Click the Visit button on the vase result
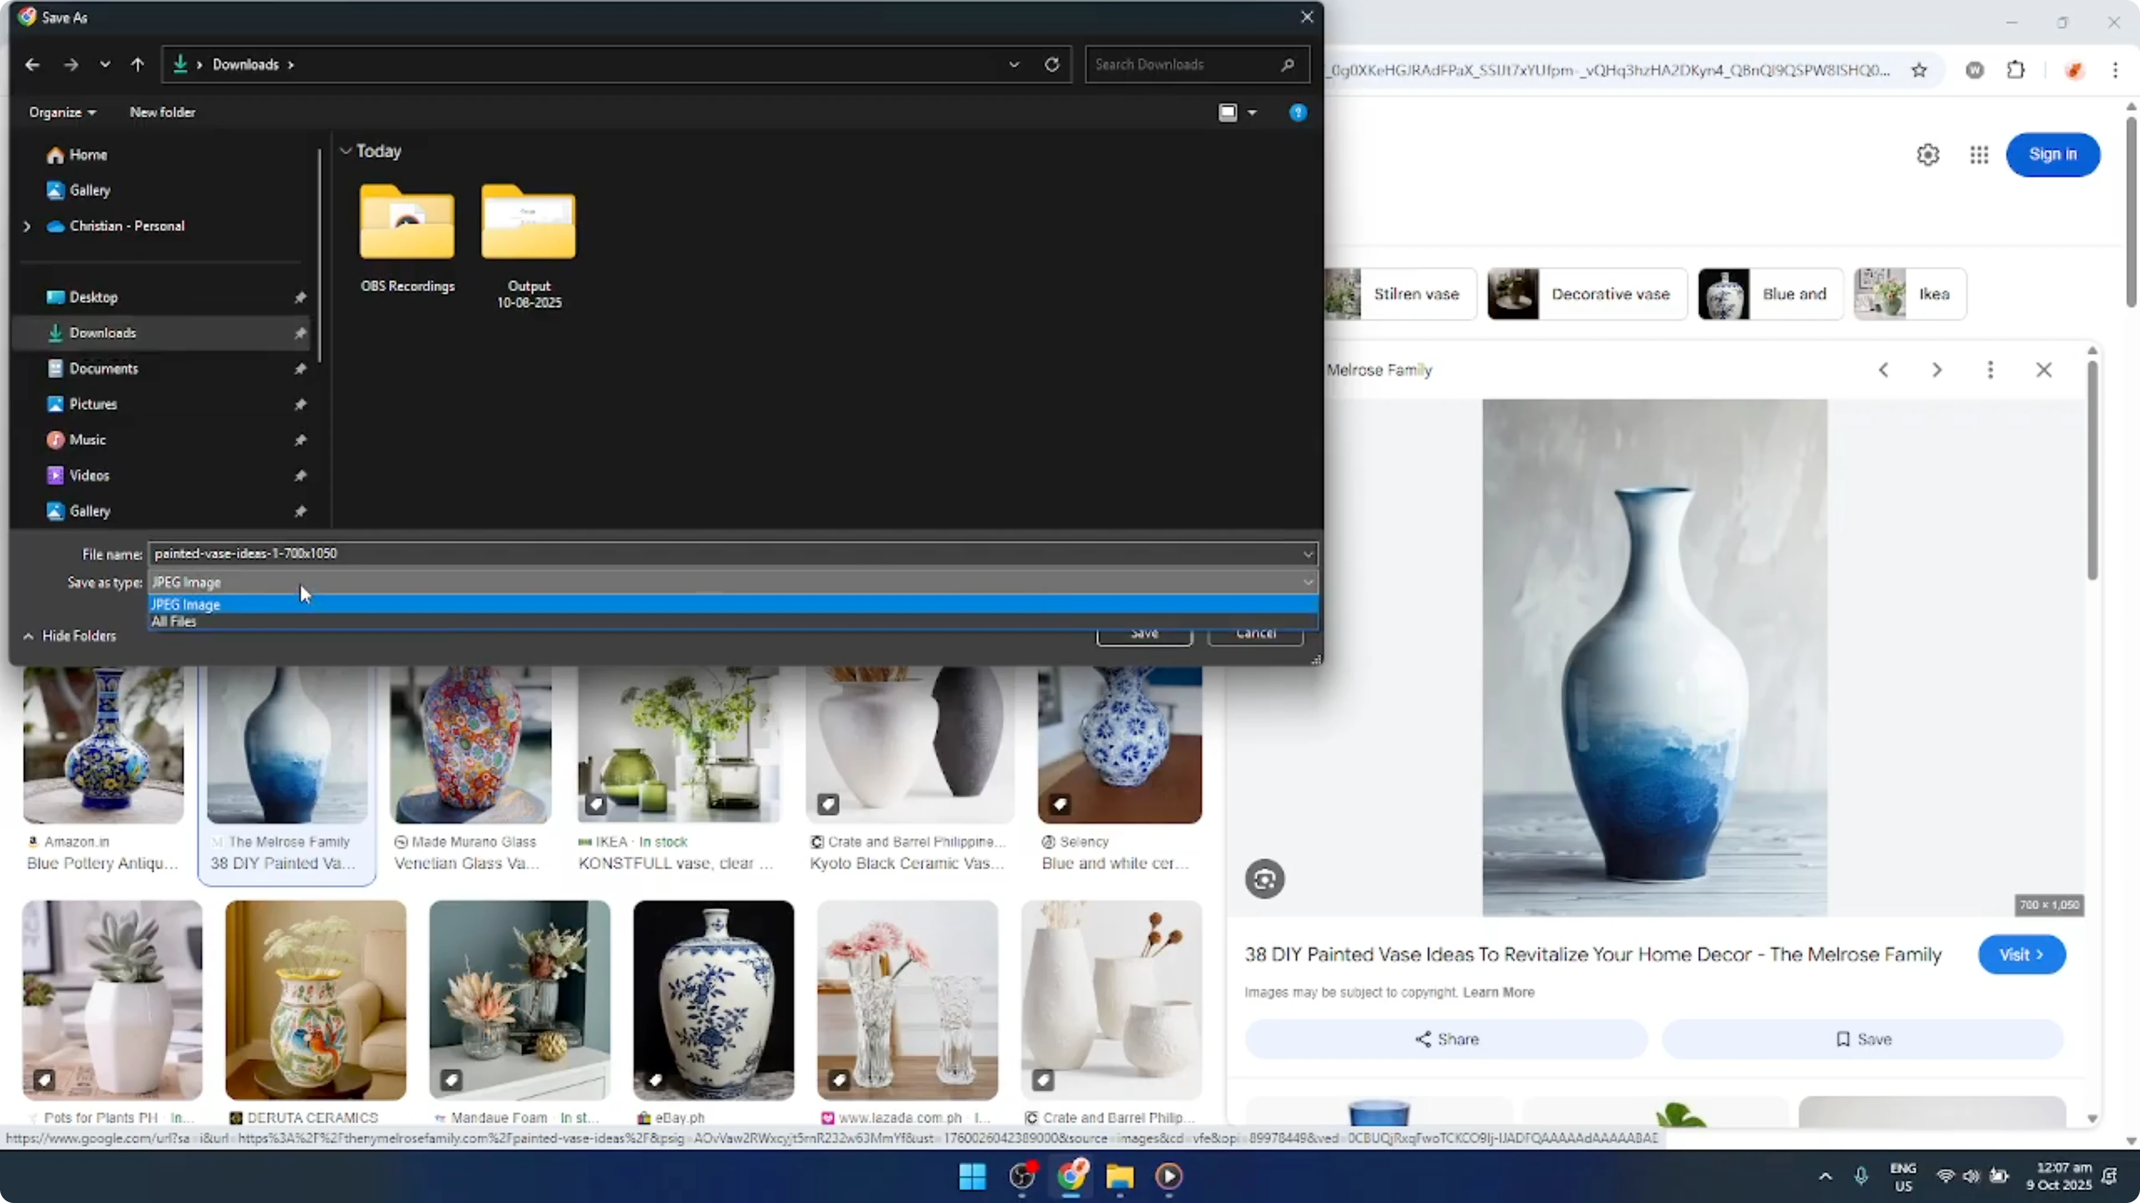Screen dimensions: 2140x1203 coord(2022,954)
